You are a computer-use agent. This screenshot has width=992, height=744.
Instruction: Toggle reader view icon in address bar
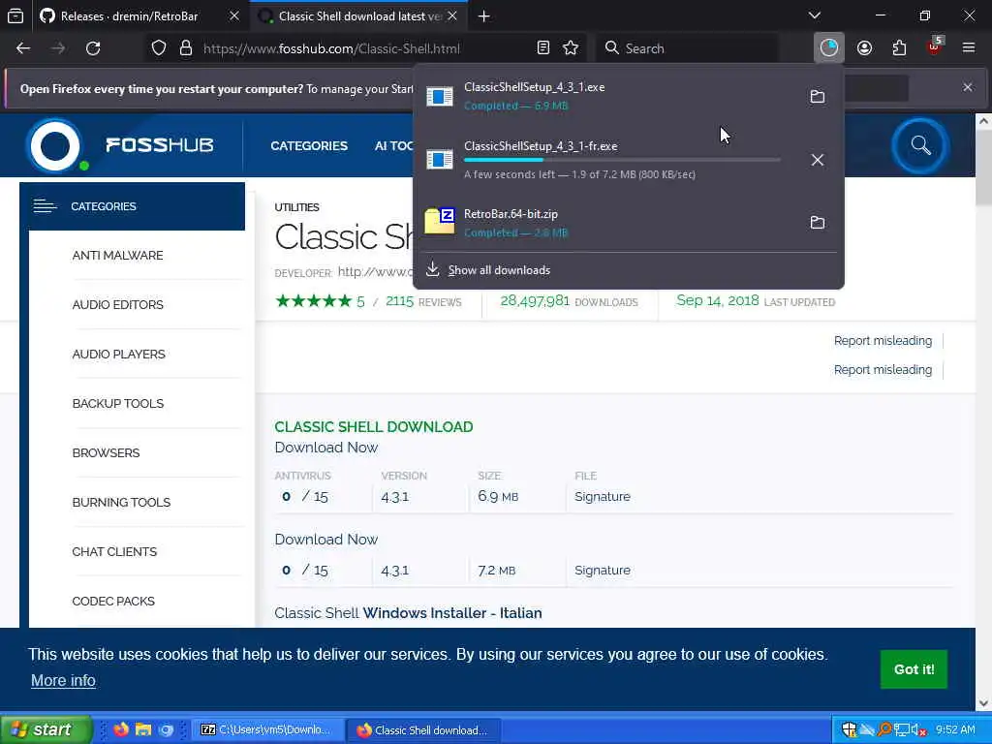pos(542,48)
